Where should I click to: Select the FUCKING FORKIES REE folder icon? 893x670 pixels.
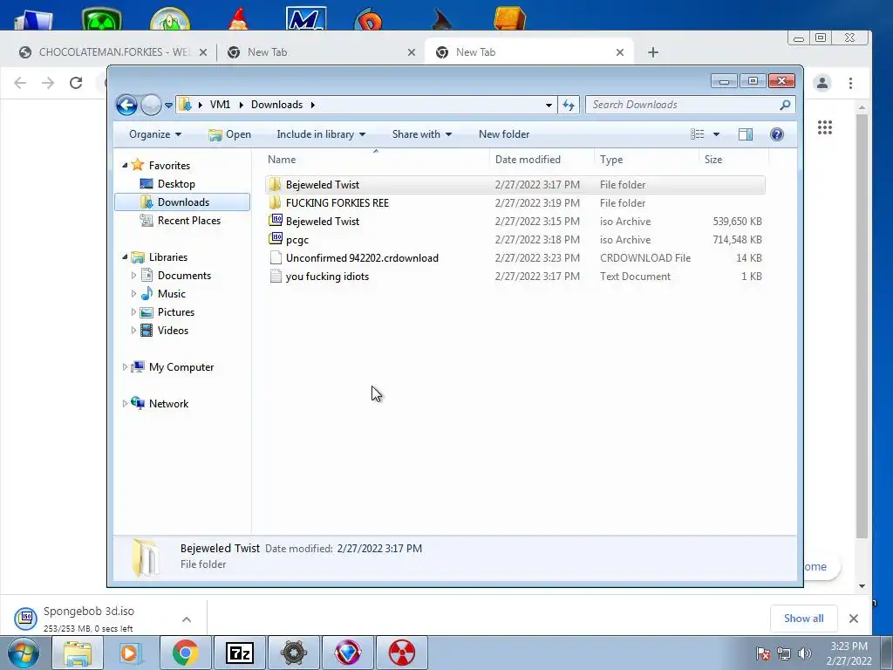275,202
